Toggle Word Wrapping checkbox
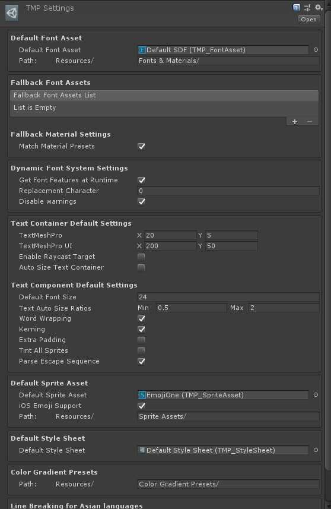 click(141, 319)
